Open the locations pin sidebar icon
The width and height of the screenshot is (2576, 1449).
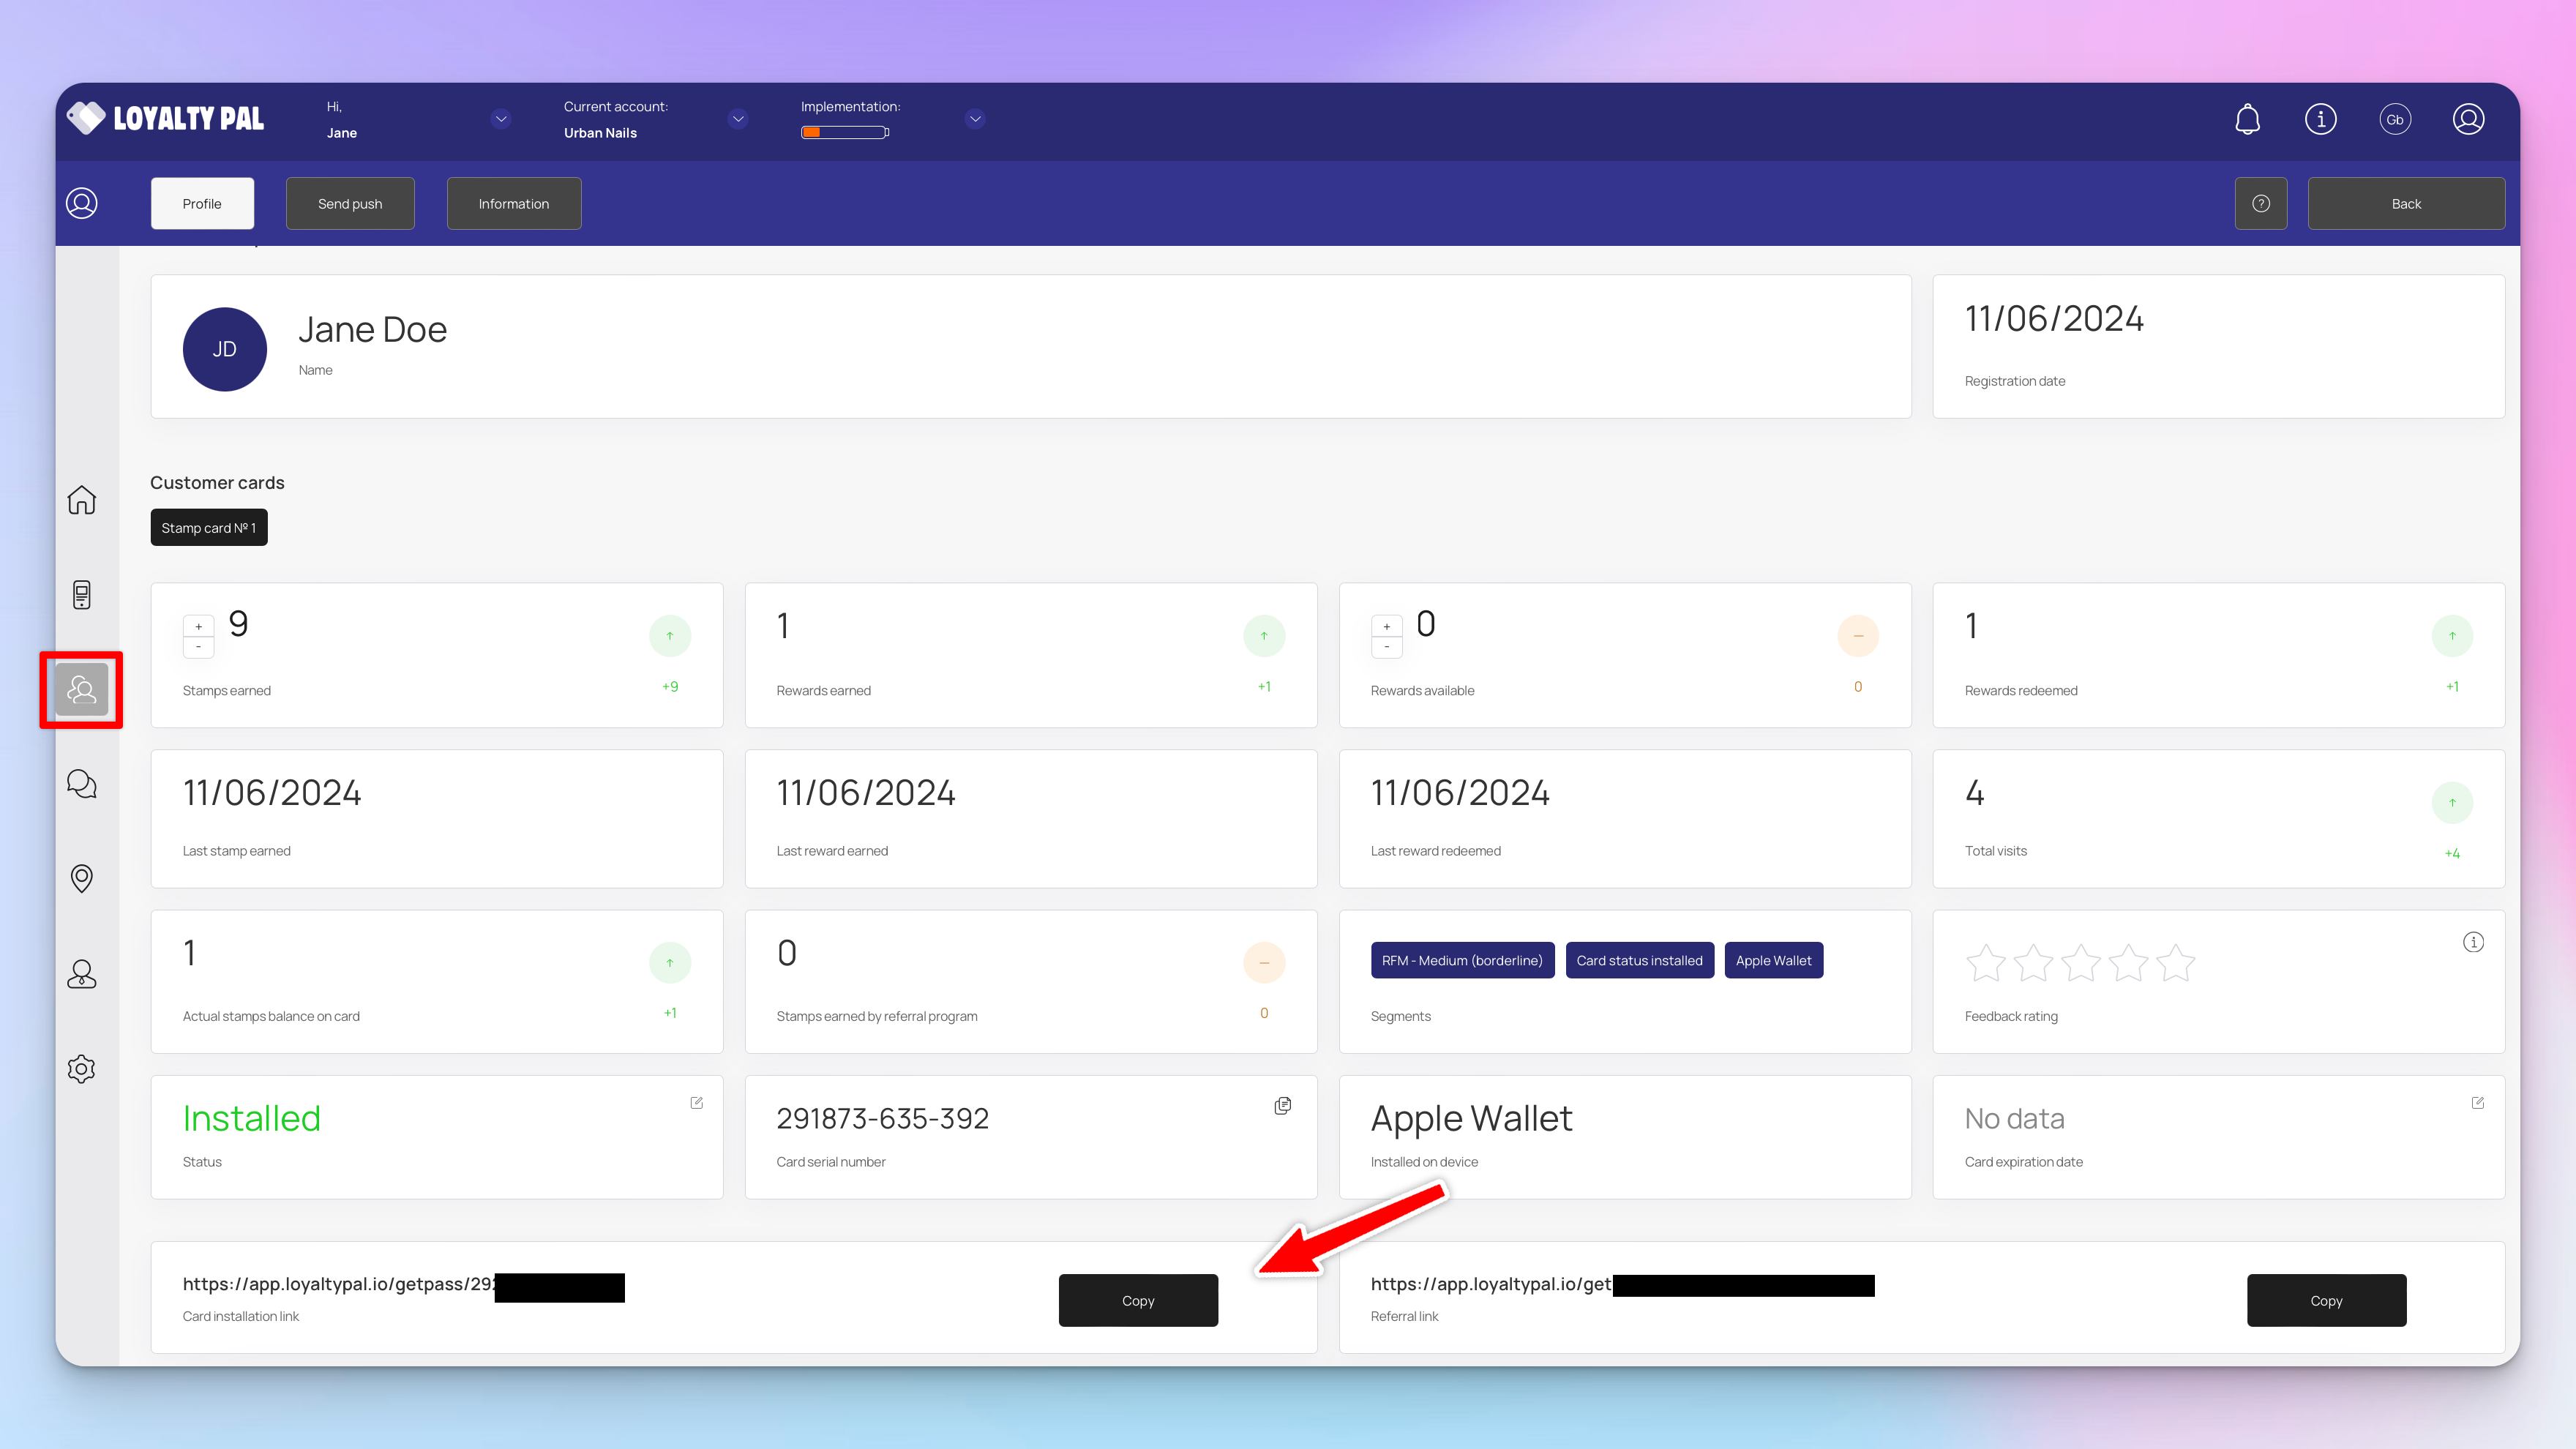(x=81, y=878)
